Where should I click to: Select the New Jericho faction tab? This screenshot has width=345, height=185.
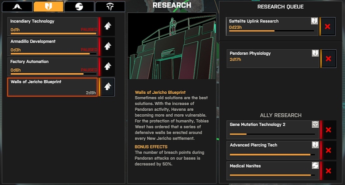pos(48,6)
